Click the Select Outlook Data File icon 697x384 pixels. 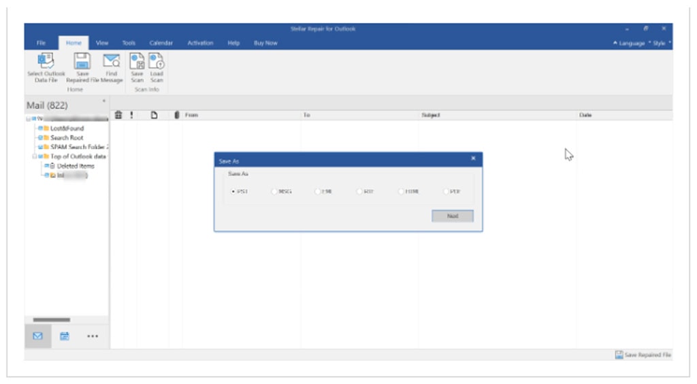click(46, 60)
